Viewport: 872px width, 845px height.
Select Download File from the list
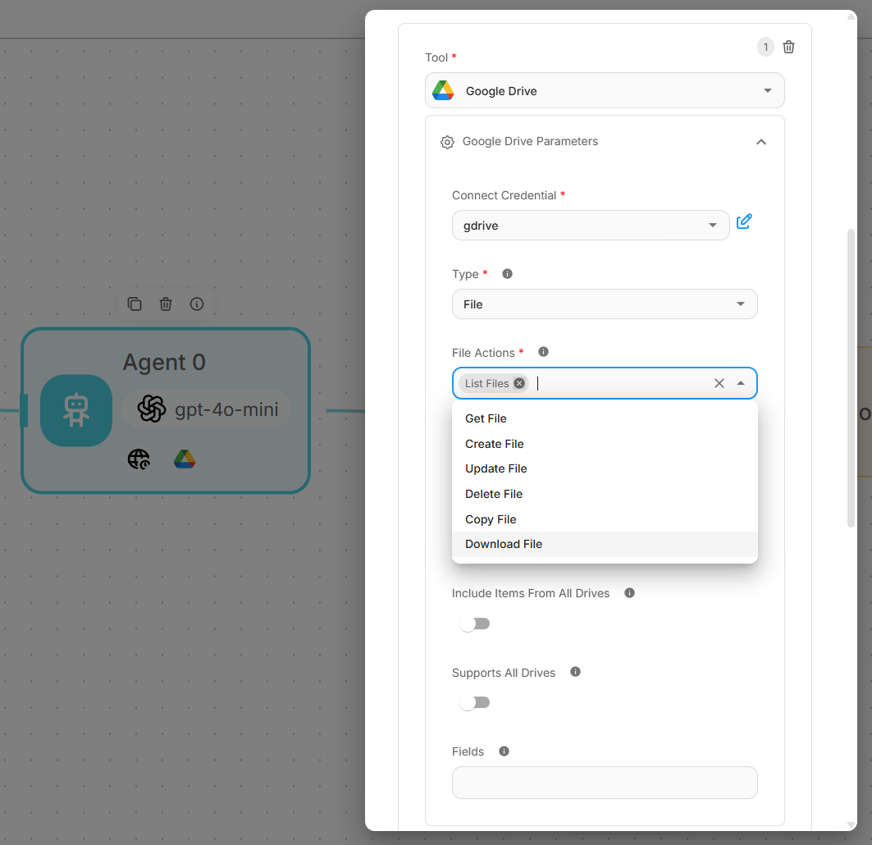(504, 544)
